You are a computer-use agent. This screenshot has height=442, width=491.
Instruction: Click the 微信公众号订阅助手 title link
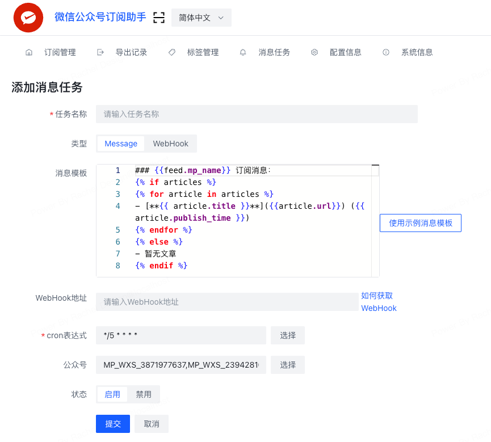(x=100, y=17)
